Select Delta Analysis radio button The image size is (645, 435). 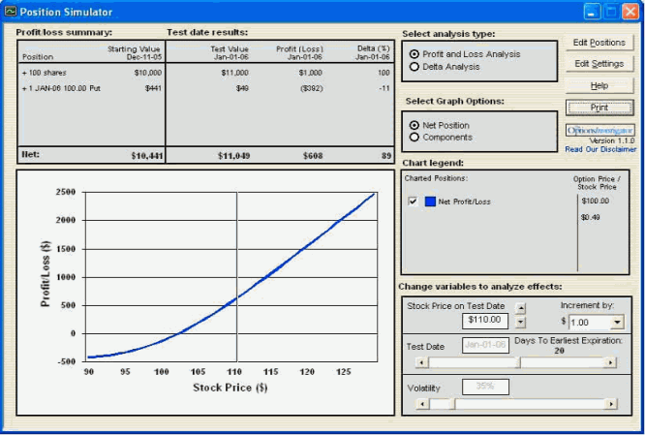coord(415,67)
